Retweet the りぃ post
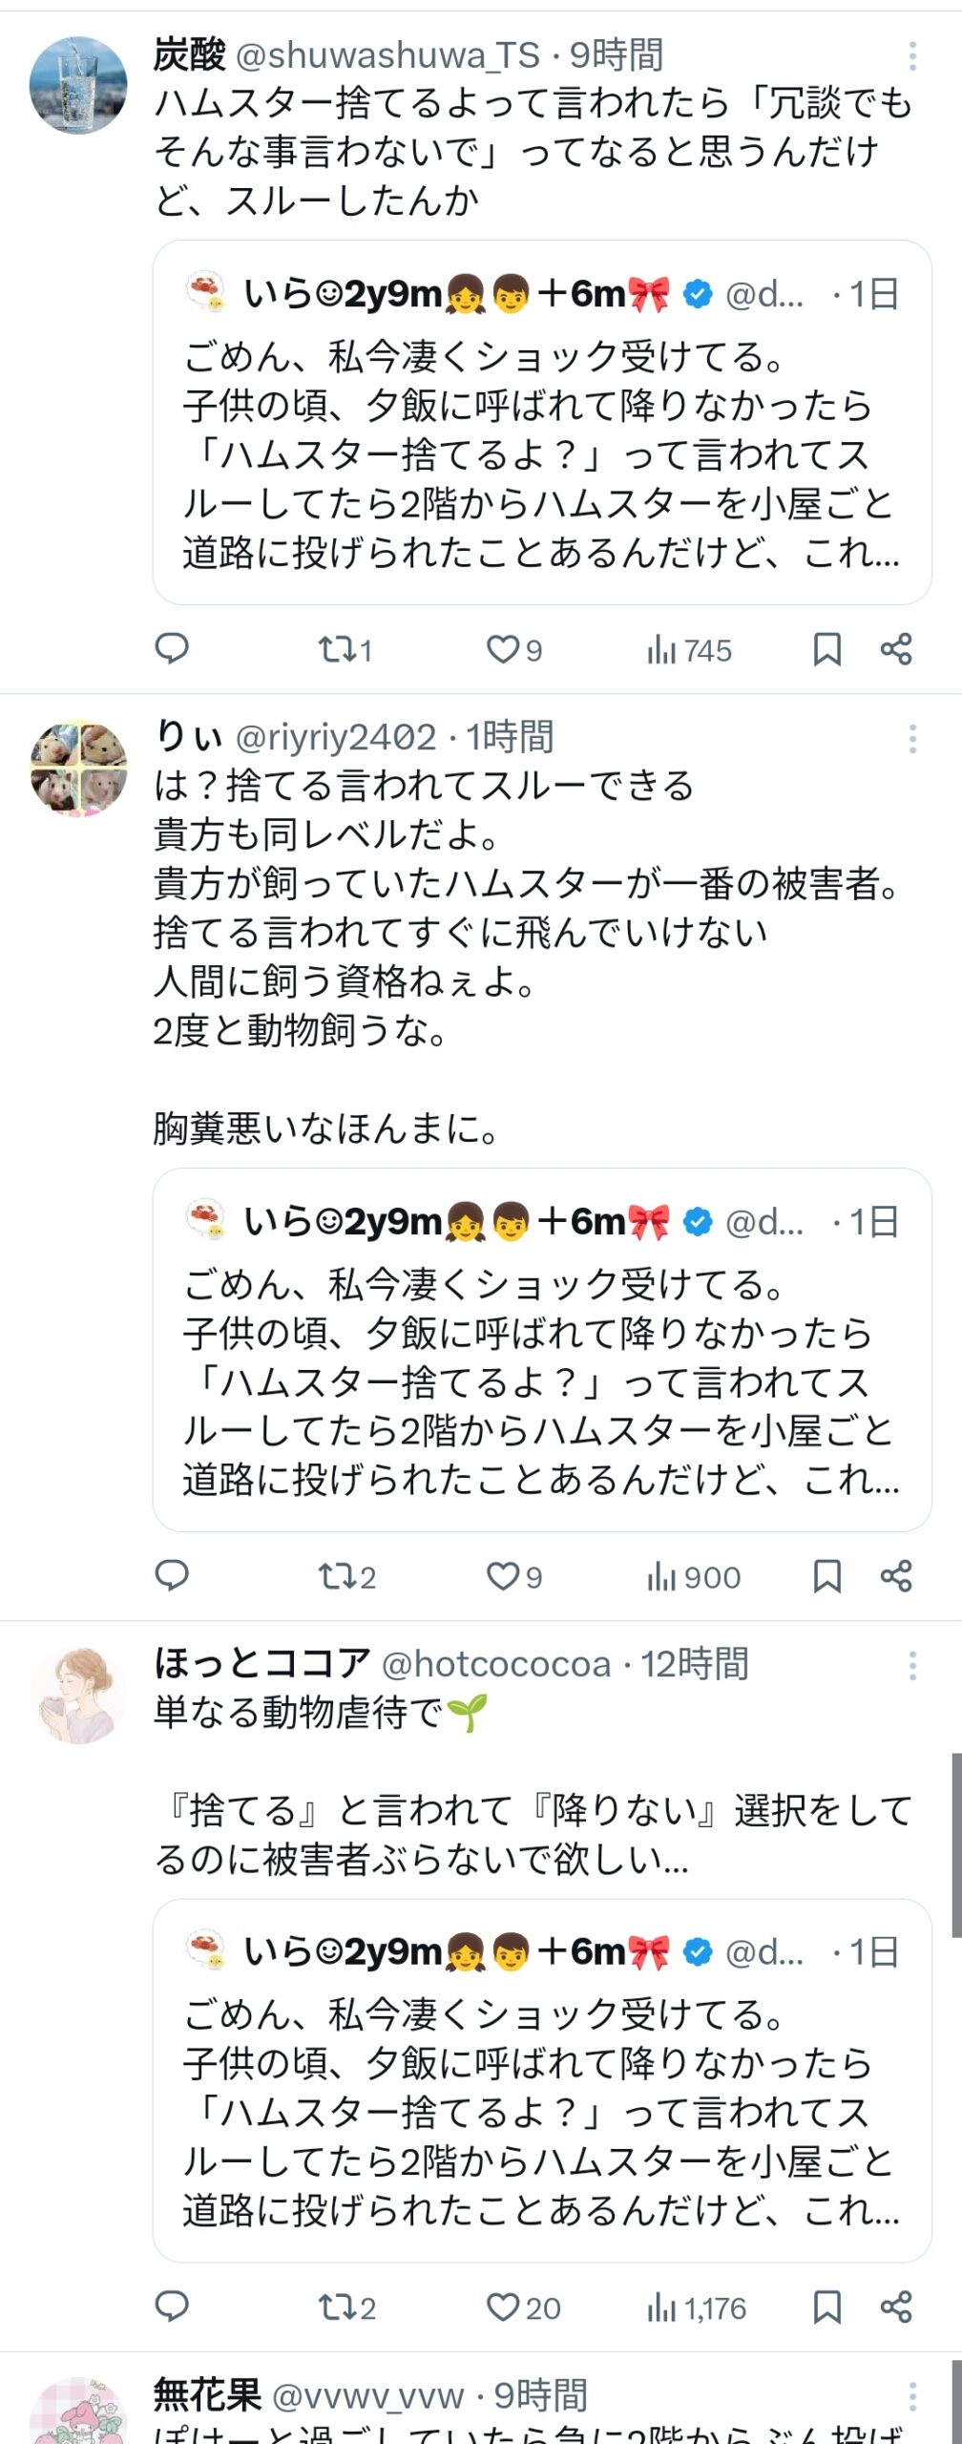Viewport: 962px width, 2444px height. click(346, 1576)
